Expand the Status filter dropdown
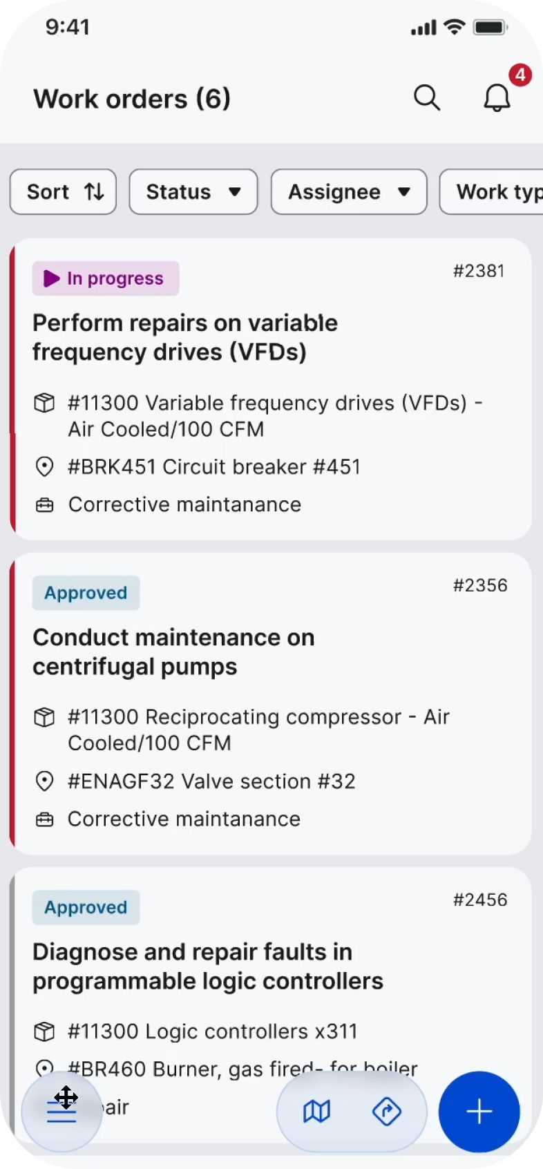 click(193, 192)
